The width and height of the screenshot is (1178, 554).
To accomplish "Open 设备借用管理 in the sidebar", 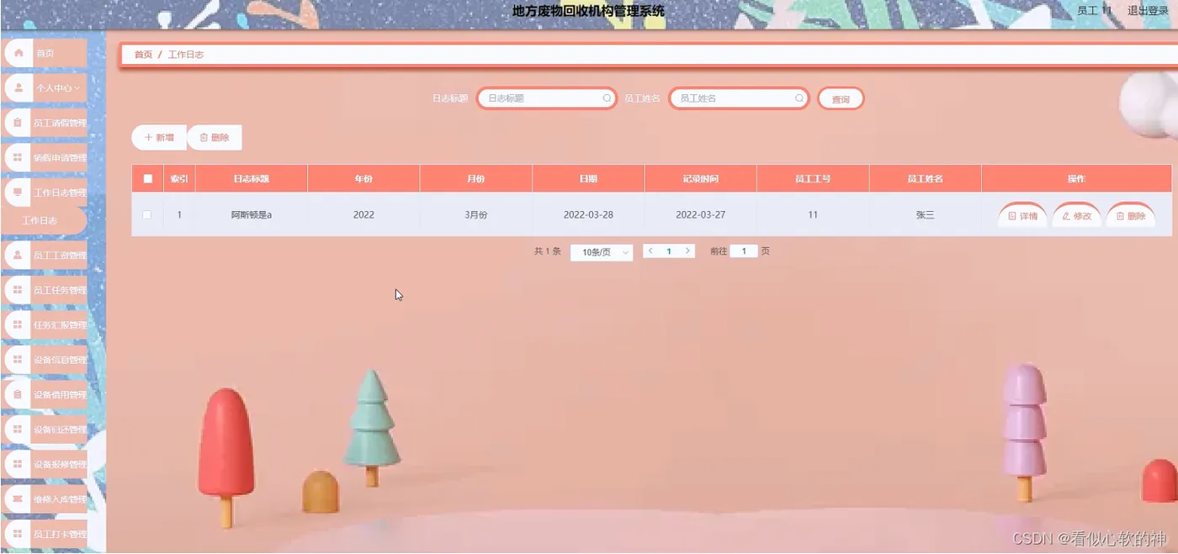I will pos(46,394).
